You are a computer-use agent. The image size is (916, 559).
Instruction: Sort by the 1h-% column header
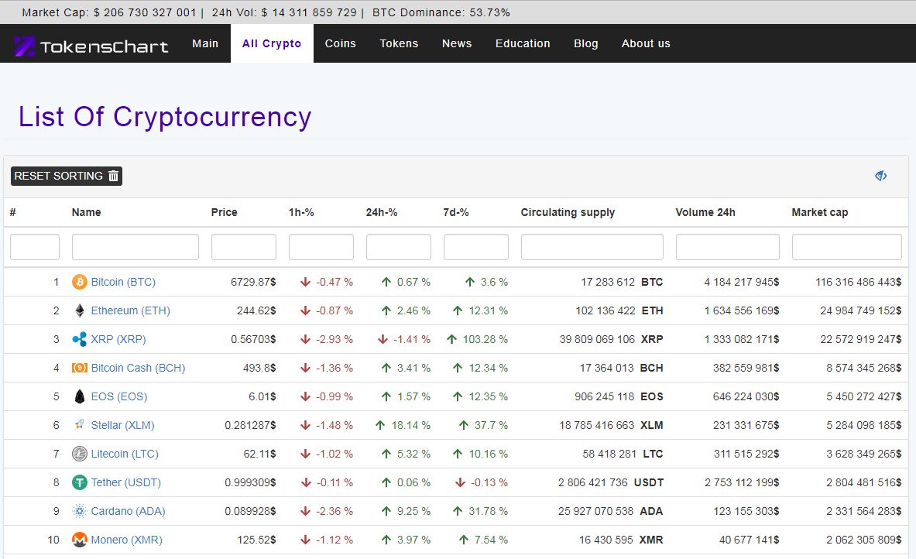pyautogui.click(x=301, y=213)
